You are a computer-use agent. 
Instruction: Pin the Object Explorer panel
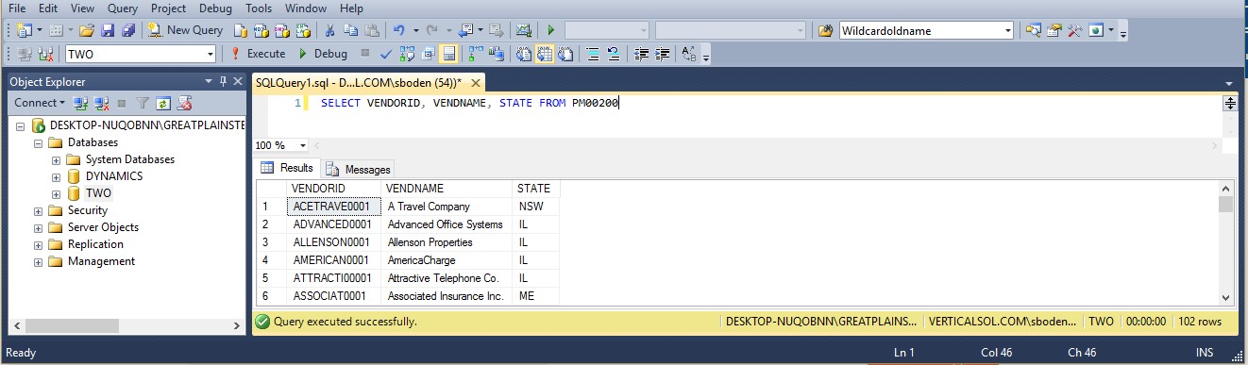[223, 81]
